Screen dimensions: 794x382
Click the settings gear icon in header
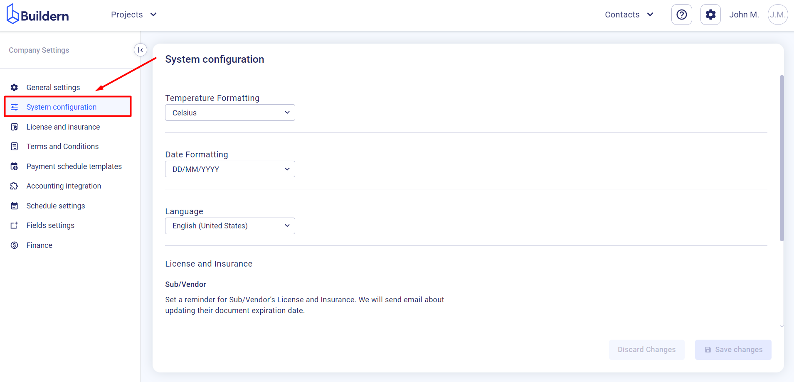tap(710, 15)
